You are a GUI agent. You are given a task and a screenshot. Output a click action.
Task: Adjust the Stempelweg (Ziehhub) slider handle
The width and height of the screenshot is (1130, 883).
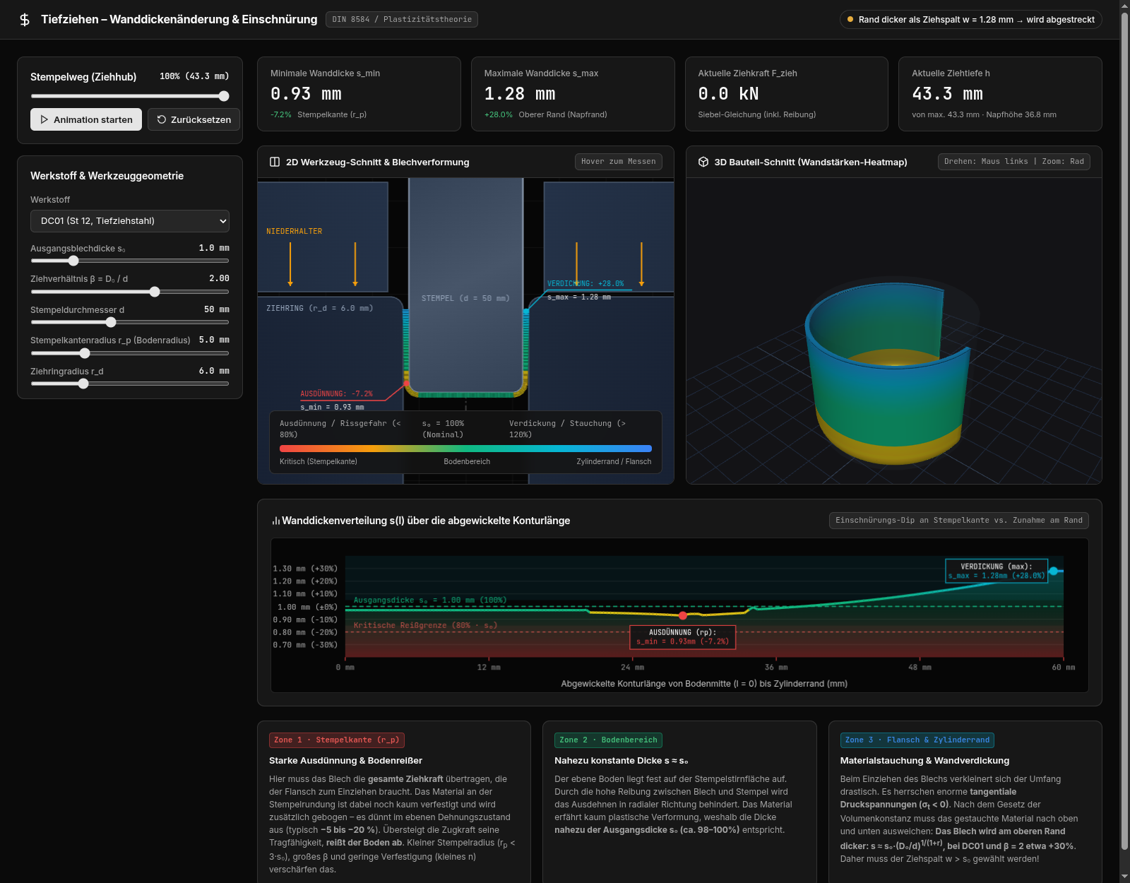pos(224,96)
